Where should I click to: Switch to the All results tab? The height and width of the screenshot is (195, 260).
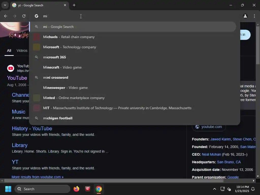9,51
